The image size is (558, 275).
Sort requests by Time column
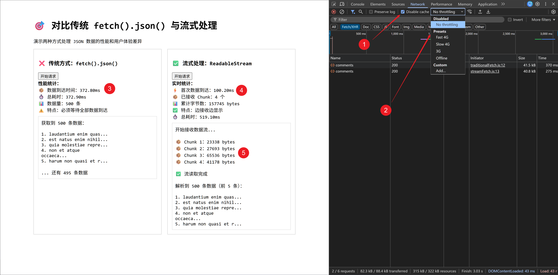coord(547,58)
